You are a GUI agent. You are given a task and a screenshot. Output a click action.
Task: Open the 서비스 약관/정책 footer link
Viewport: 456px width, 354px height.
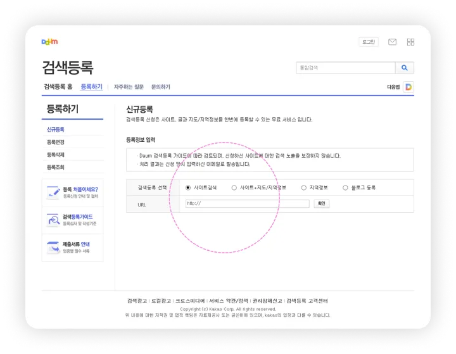[229, 301]
